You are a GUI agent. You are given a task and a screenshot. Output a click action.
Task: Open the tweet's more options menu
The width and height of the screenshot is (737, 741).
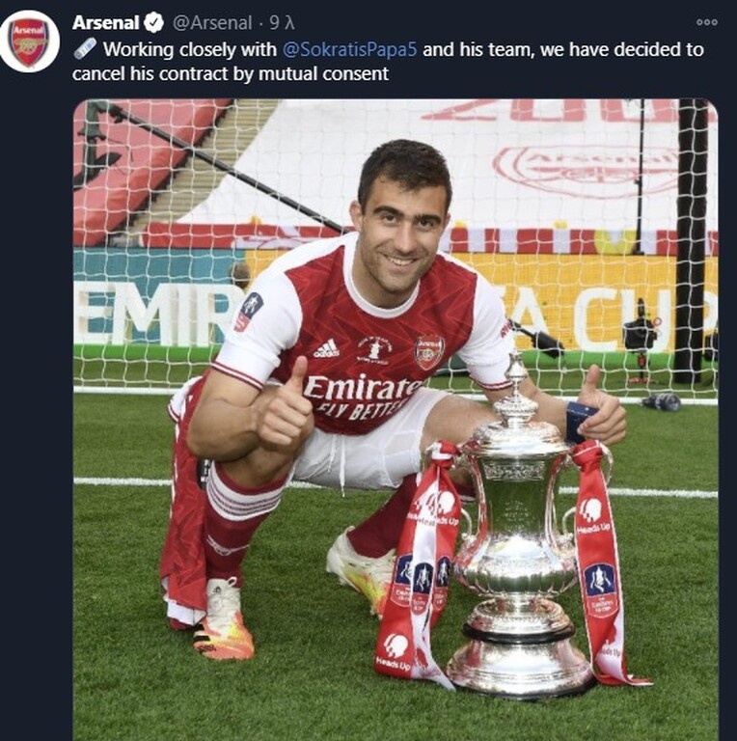(x=706, y=21)
